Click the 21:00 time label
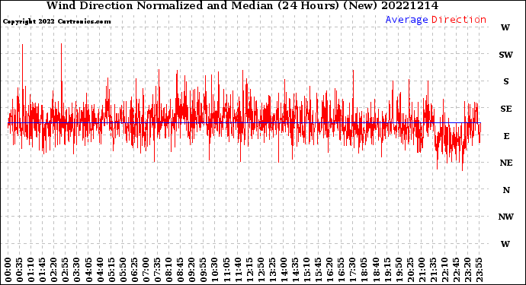This screenshot has width=526, height=285. pyautogui.click(x=422, y=270)
